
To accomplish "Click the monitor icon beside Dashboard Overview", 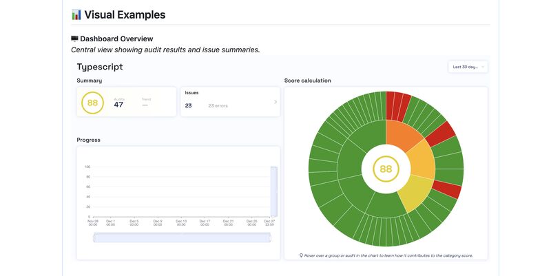I will [74, 39].
